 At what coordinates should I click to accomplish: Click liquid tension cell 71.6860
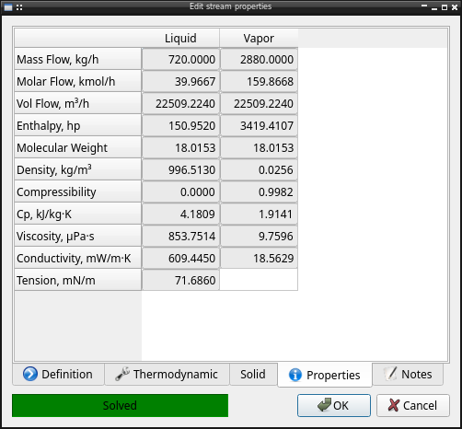click(180, 280)
